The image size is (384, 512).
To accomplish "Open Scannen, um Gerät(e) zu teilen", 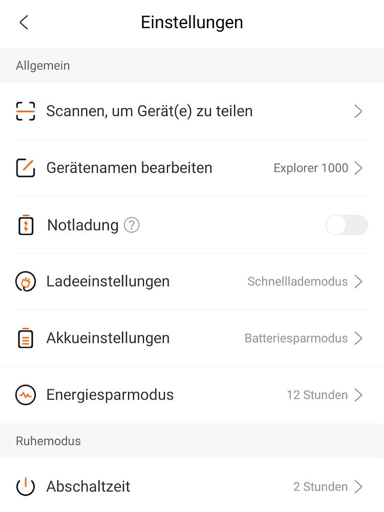I will pos(149,111).
